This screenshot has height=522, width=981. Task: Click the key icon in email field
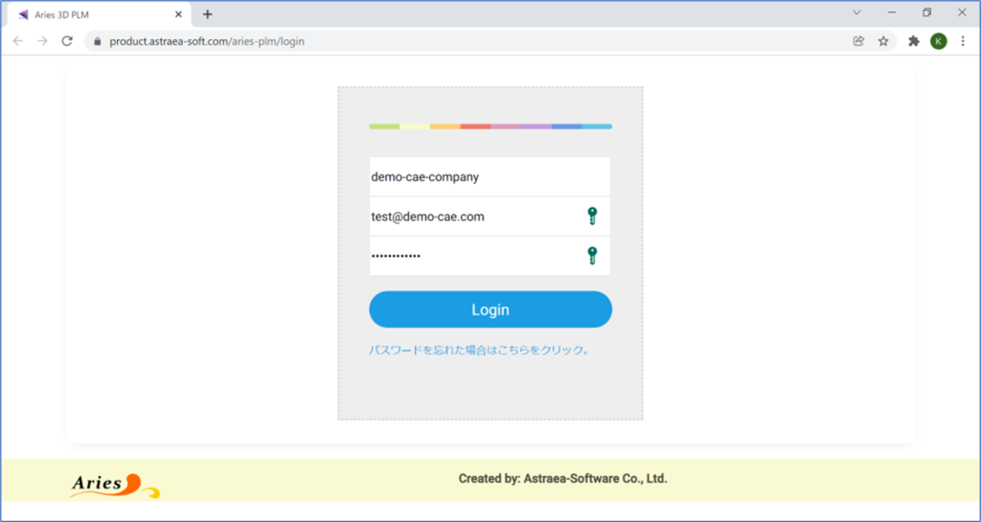tap(592, 216)
